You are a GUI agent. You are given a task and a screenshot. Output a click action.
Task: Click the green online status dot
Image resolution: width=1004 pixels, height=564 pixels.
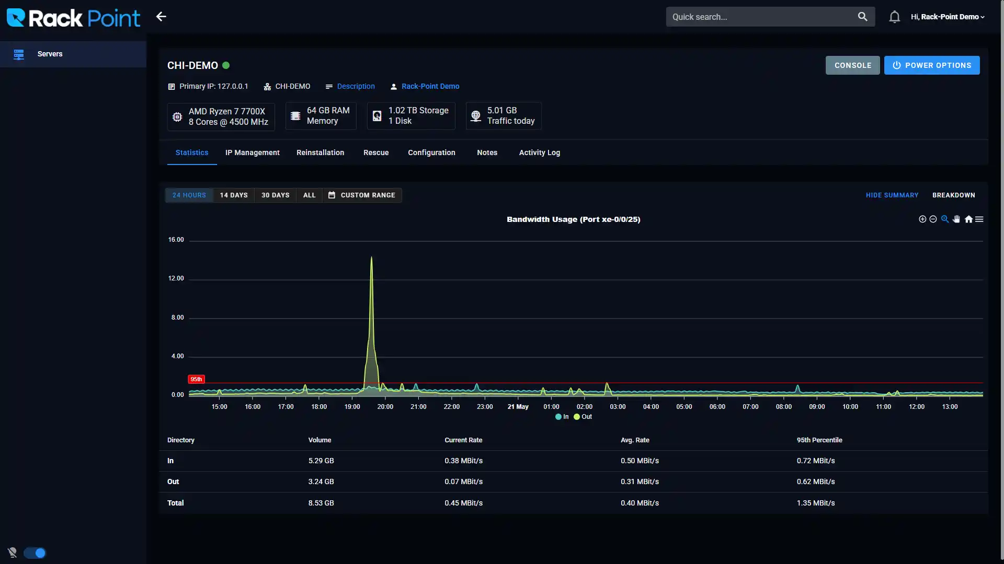click(226, 65)
